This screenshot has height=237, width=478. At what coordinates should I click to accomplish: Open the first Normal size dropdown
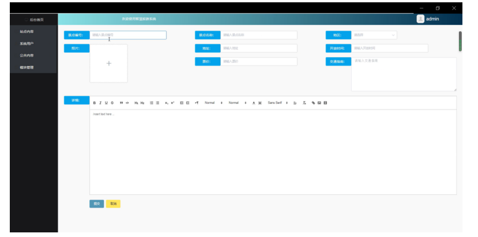pyautogui.click(x=213, y=103)
